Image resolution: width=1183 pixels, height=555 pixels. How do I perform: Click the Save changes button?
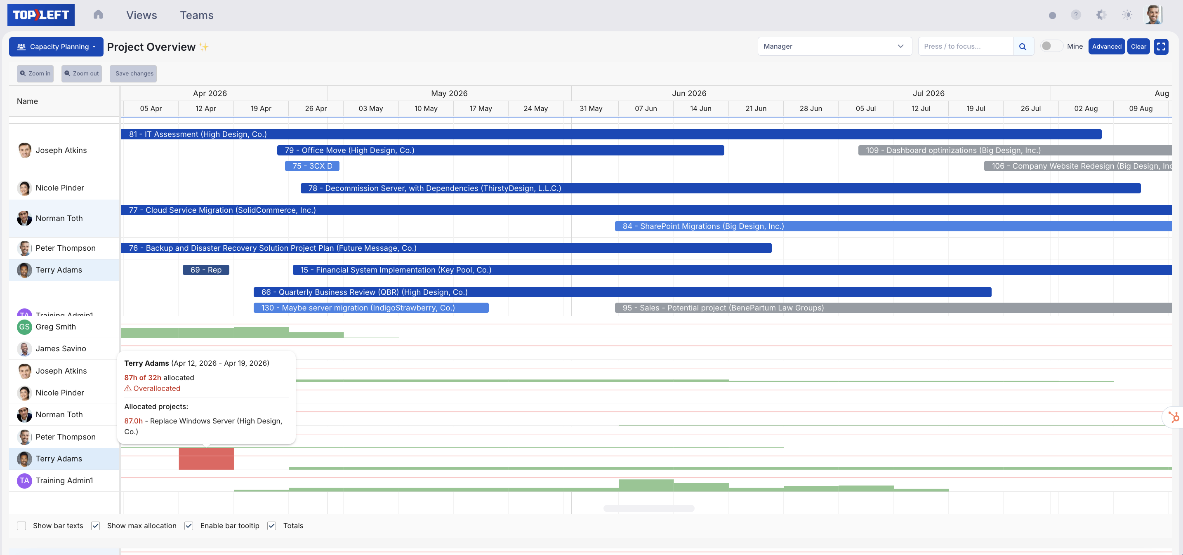pos(133,73)
